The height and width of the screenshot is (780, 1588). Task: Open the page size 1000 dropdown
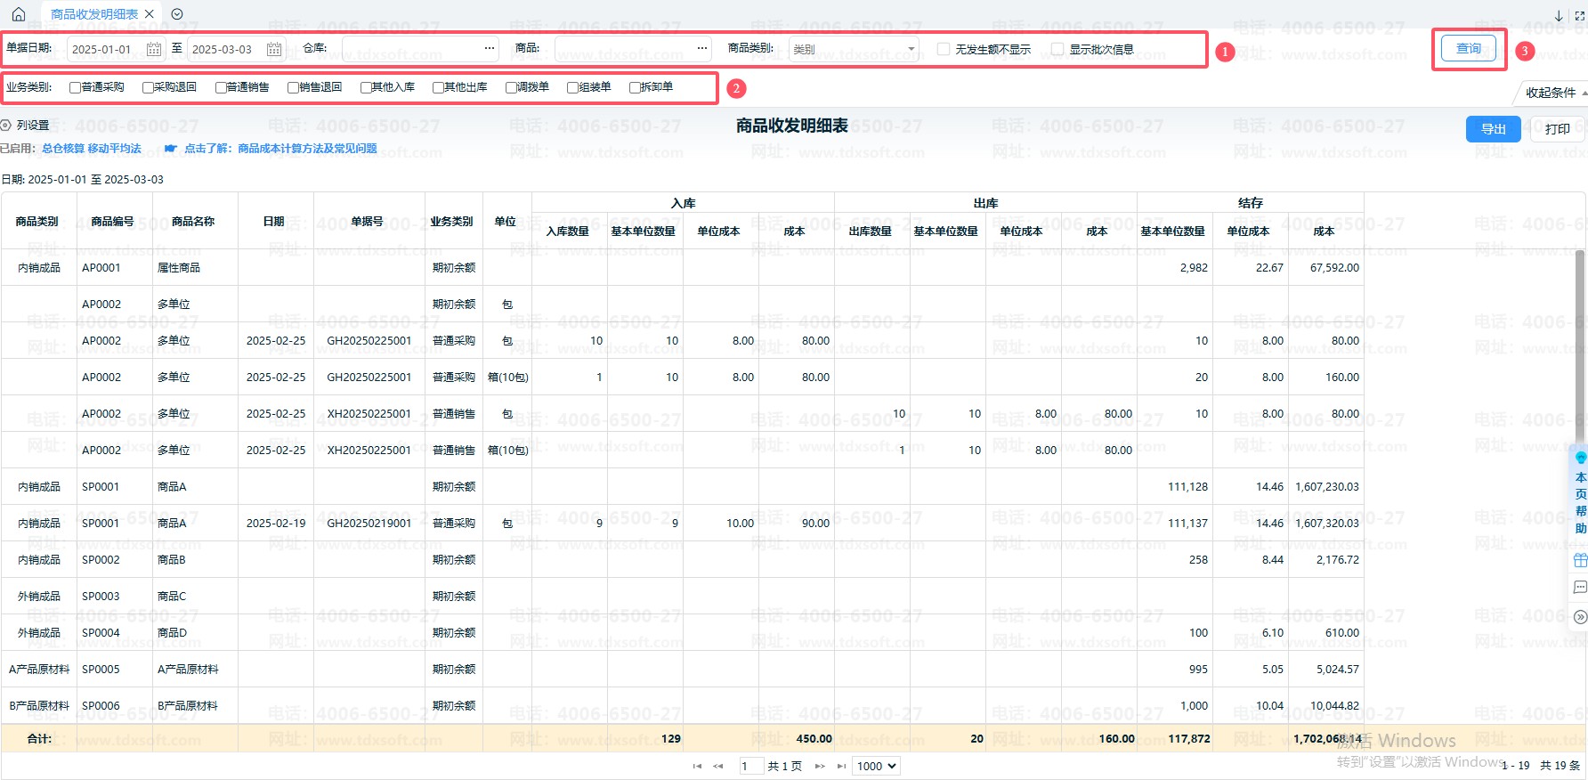pos(876,766)
